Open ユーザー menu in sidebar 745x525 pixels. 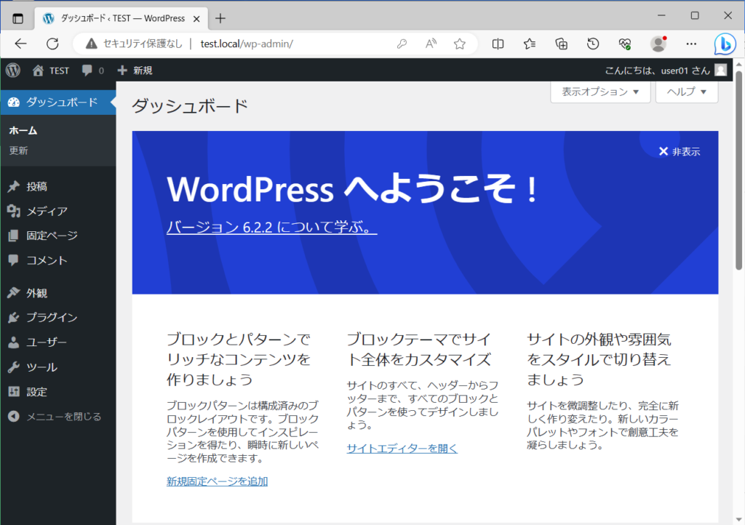[x=58, y=342]
